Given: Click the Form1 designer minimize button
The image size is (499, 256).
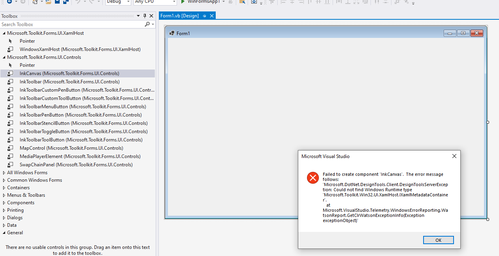Looking at the screenshot, I should [x=450, y=33].
